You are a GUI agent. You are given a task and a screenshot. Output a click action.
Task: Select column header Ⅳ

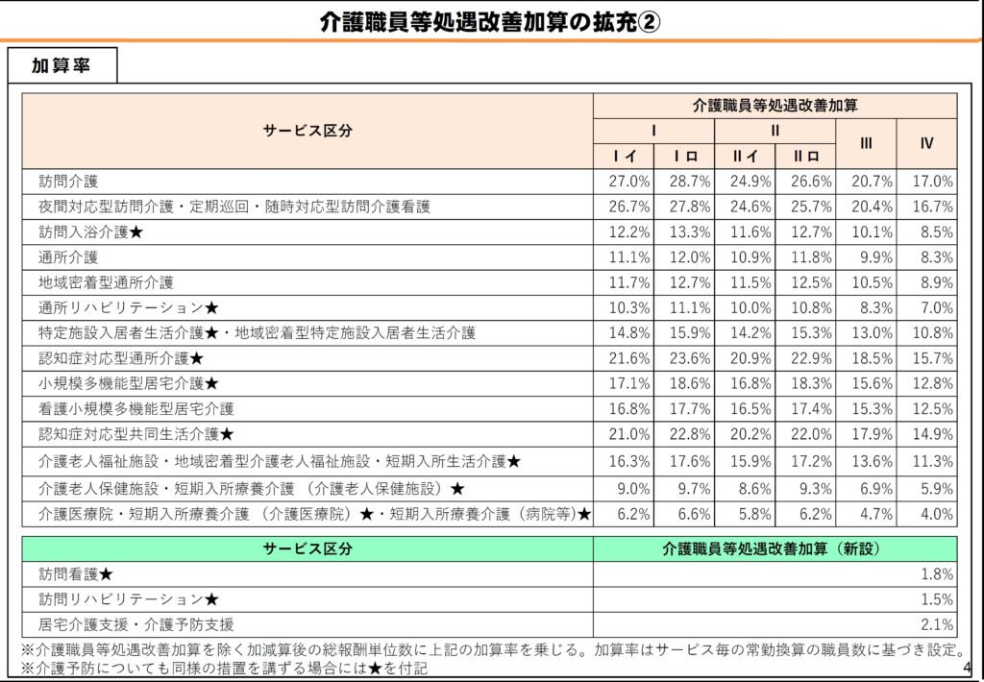926,144
